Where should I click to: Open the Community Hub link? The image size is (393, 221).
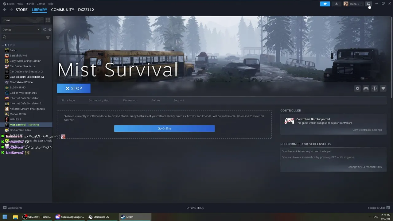coord(99,100)
